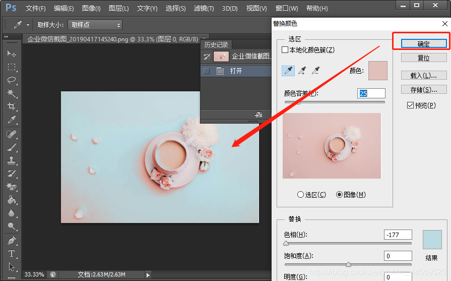Select the 打开 history state

pyautogui.click(x=236, y=71)
